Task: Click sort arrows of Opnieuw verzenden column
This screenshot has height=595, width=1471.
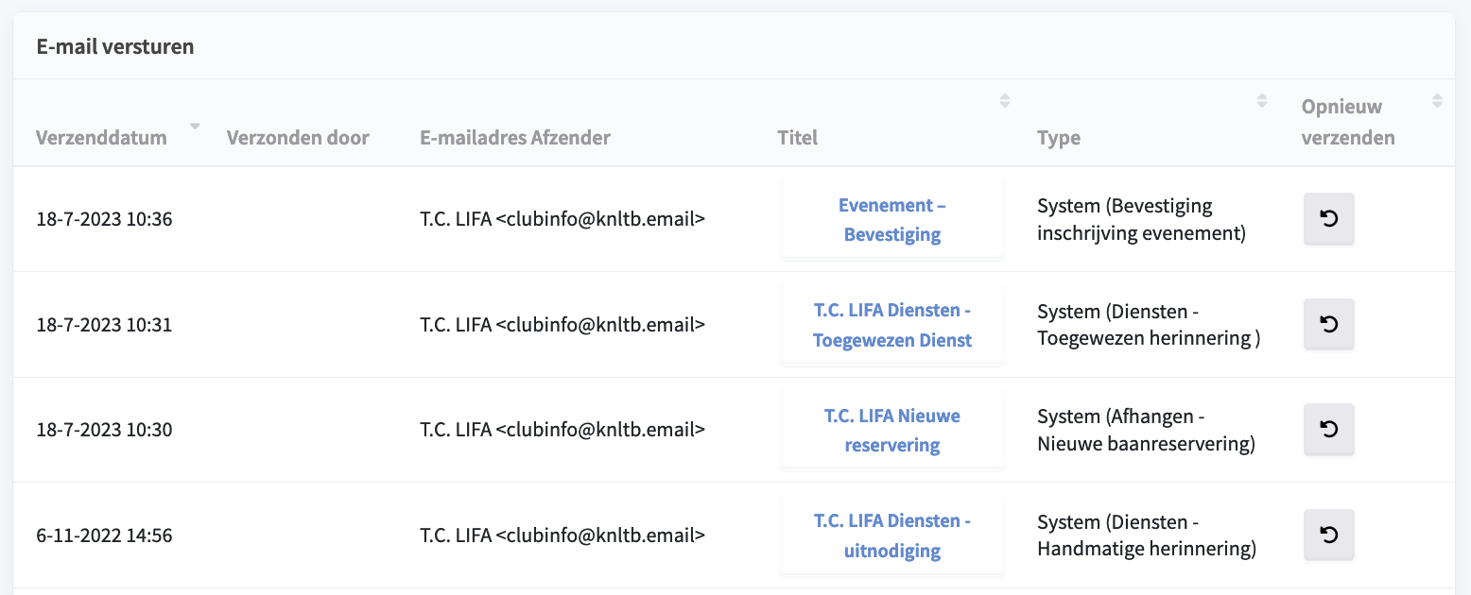Action: (x=1437, y=100)
